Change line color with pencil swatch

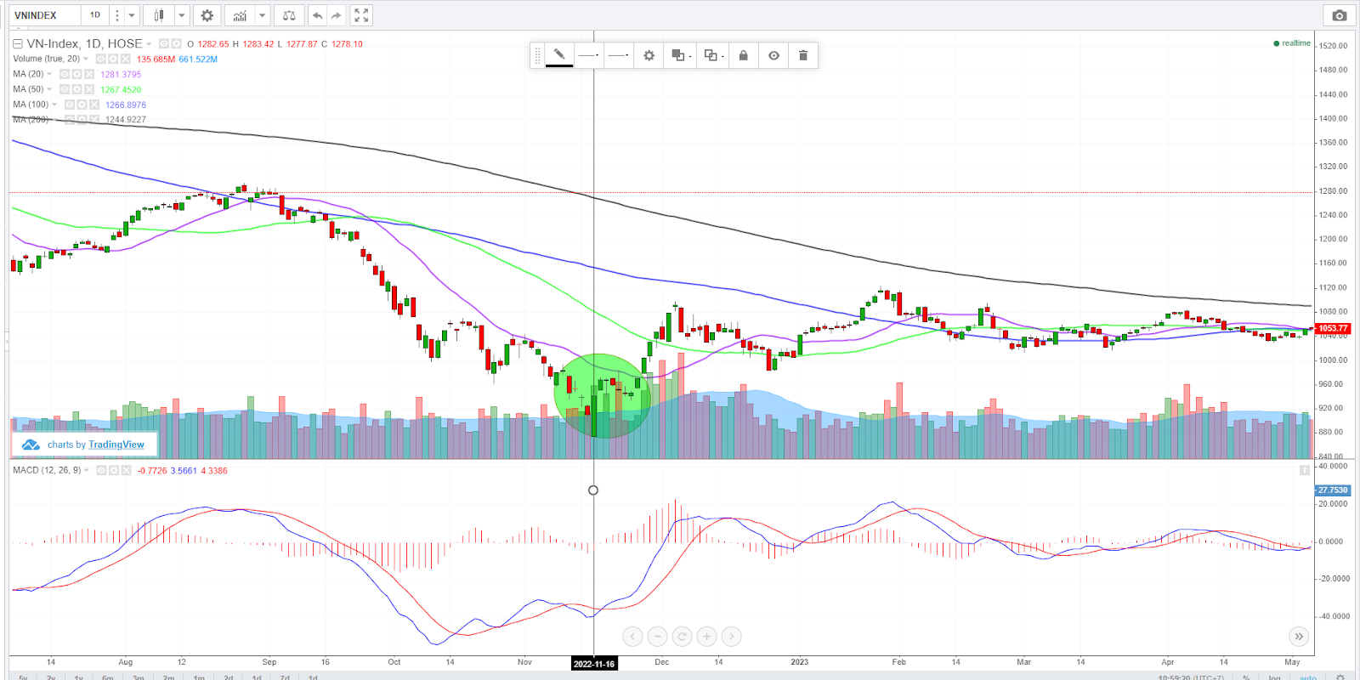coord(558,55)
